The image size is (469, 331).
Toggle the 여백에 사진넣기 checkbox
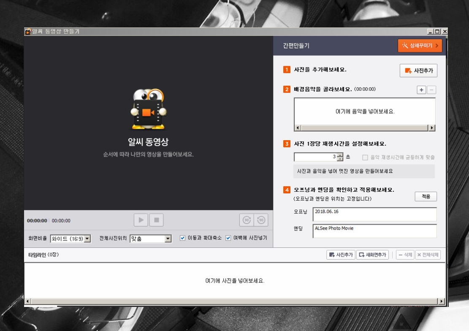(x=228, y=238)
